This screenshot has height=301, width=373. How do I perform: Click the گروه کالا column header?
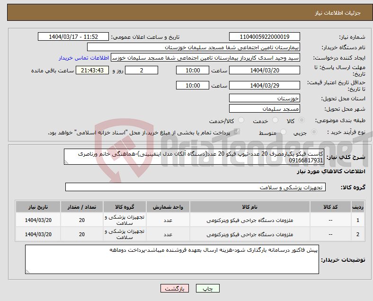coord(124,207)
